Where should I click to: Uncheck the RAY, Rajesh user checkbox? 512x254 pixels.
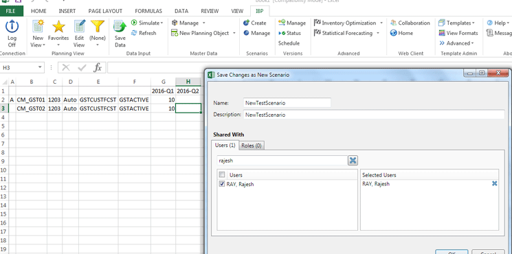coord(222,184)
